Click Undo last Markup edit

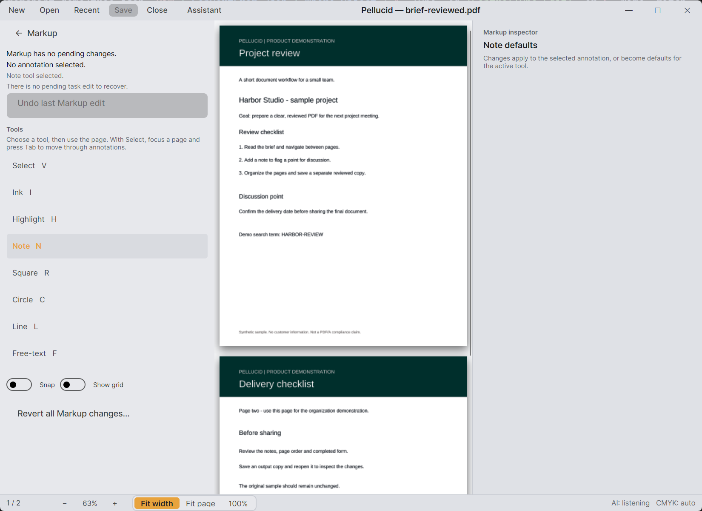[107, 106]
